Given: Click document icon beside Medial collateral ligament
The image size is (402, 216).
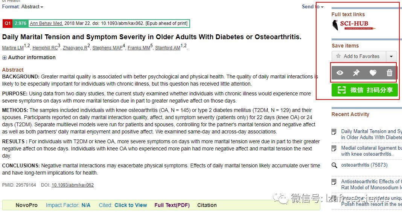Looking at the screenshot, I should click(334, 149).
